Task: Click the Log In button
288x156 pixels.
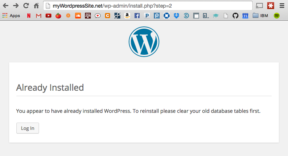Action: pos(28,128)
